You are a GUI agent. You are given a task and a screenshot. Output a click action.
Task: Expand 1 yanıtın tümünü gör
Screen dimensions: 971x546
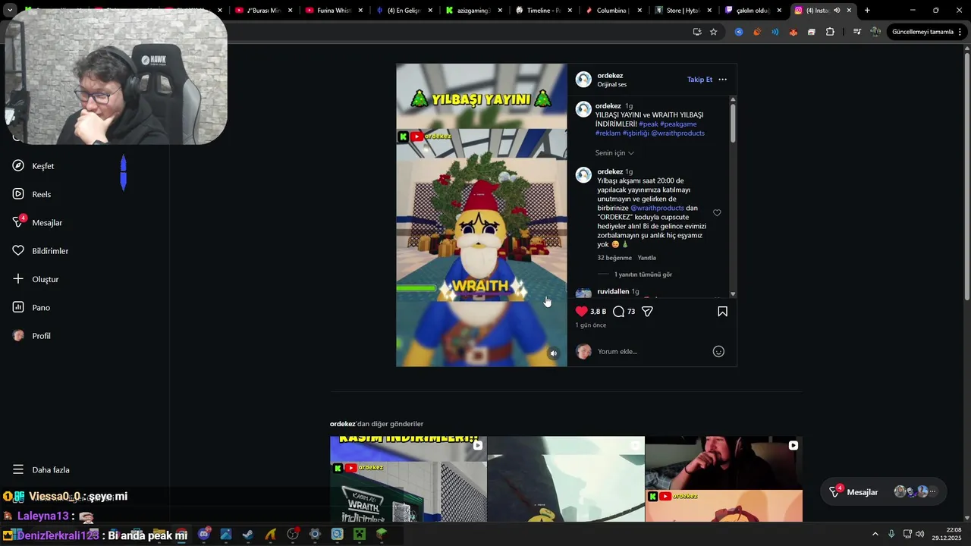pyautogui.click(x=643, y=275)
